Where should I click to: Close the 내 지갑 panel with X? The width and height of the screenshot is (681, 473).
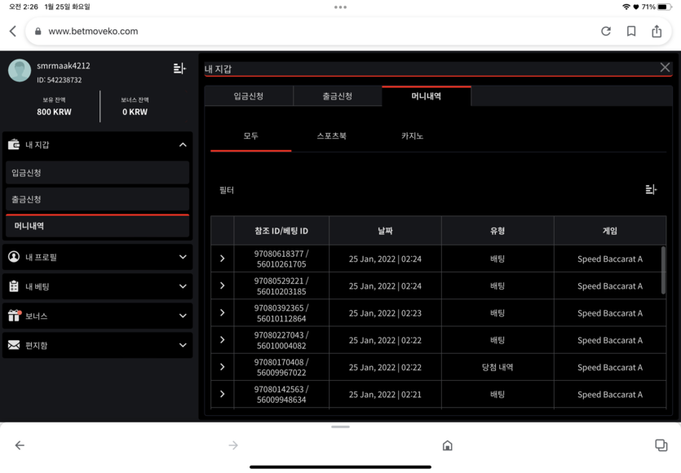(x=665, y=68)
